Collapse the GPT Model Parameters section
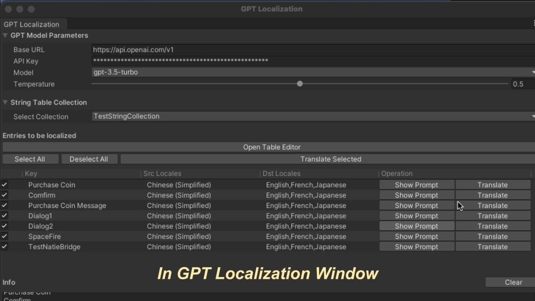 click(5, 35)
